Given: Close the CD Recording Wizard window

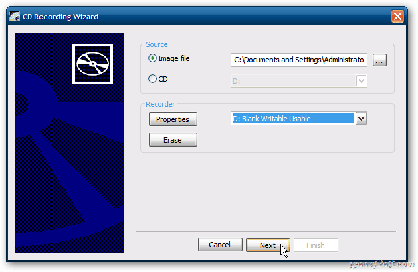Looking at the screenshot, I should pos(398,16).
